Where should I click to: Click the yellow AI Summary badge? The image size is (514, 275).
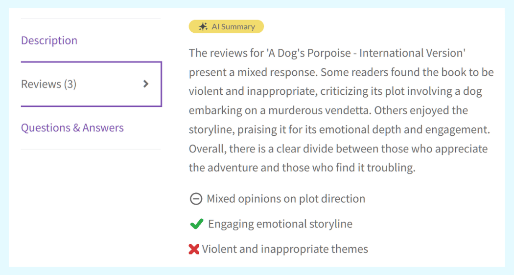(x=226, y=27)
